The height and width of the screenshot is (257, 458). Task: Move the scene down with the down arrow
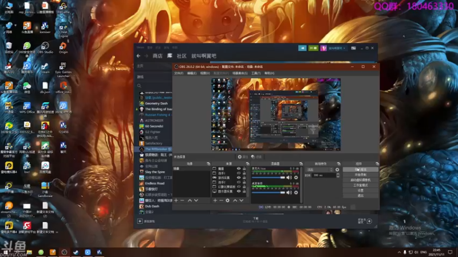(196, 200)
